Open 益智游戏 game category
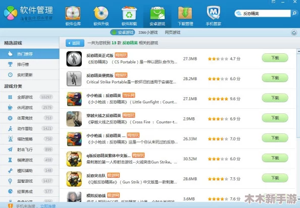The width and height of the screenshot is (300, 208). point(30,181)
